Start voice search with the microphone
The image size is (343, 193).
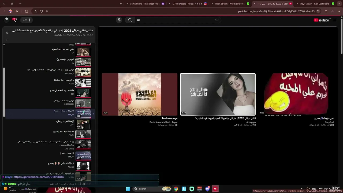(119, 20)
